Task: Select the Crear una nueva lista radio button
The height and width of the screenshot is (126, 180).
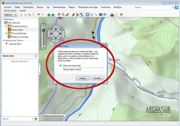Action: (60, 66)
